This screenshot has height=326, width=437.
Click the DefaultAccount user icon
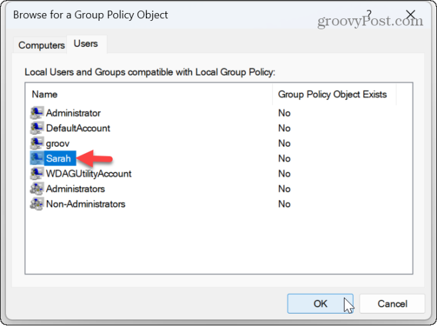click(36, 128)
